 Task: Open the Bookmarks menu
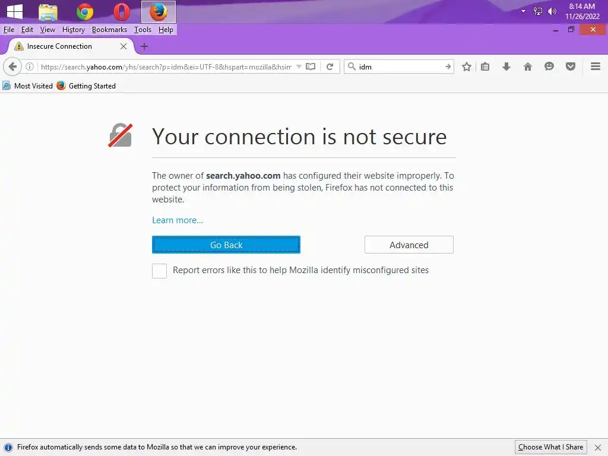(x=109, y=30)
